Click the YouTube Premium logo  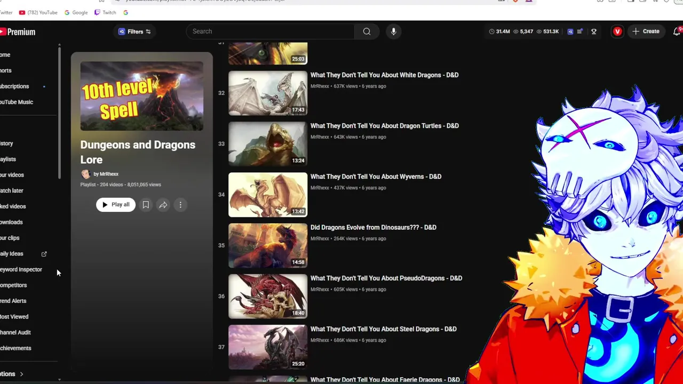pyautogui.click(x=18, y=32)
